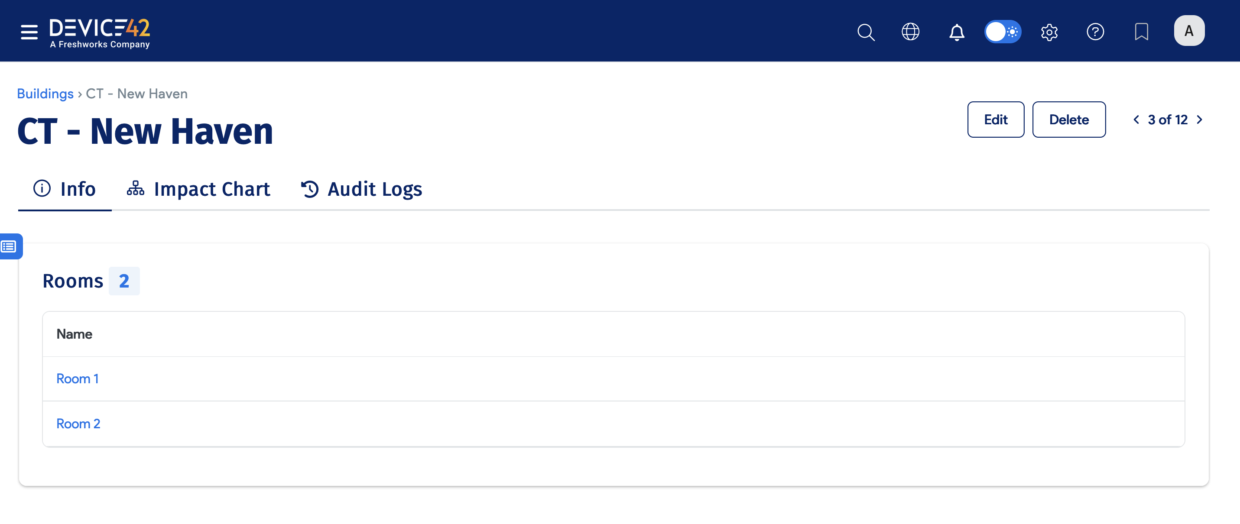Expand the left side panel list icon

(9, 246)
